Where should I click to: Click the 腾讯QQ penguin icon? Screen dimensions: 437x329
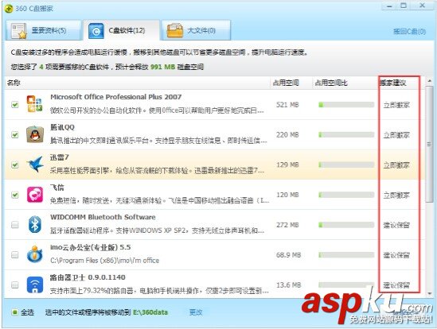click(x=35, y=134)
